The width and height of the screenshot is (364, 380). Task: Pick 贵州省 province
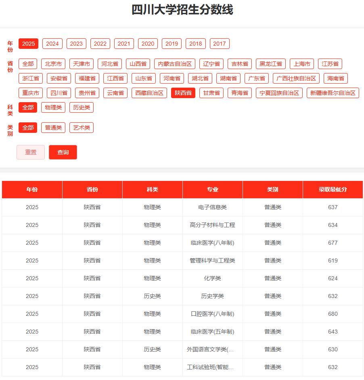pyautogui.click(x=87, y=93)
